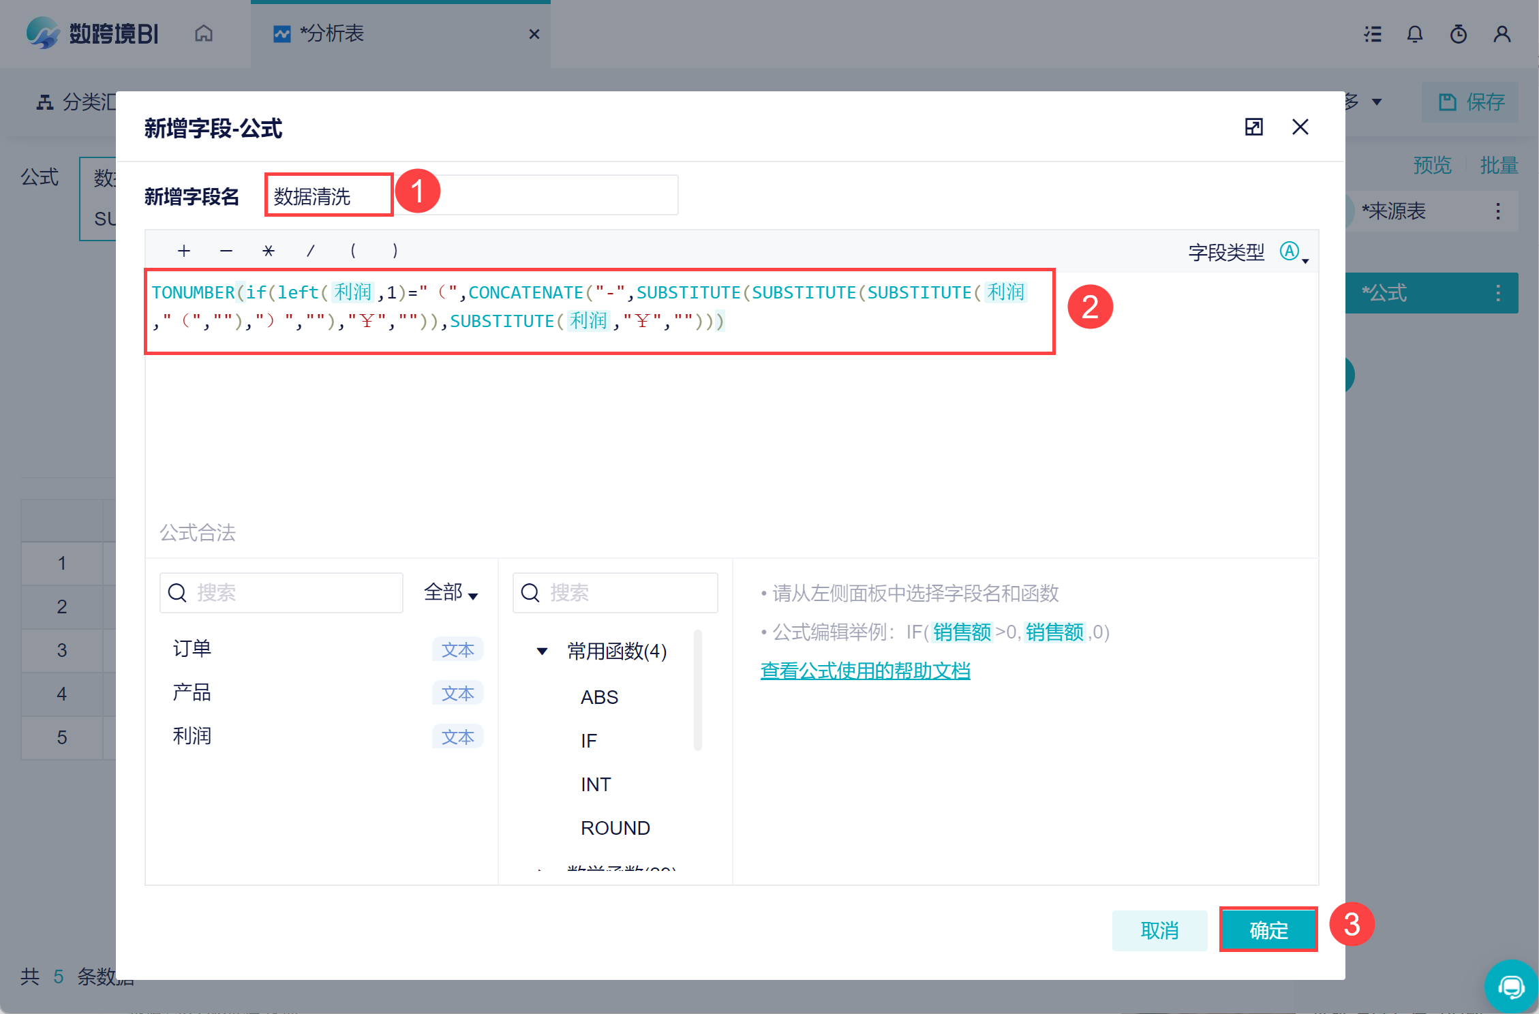Open the 全部 field filter dropdown
This screenshot has height=1014, width=1539.
pos(451,593)
